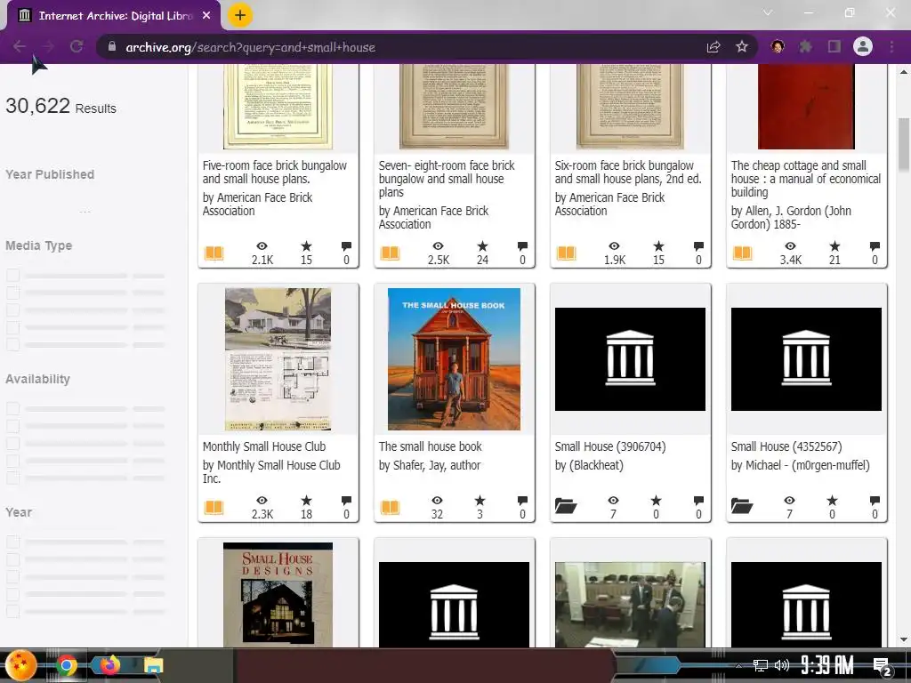Image resolution: width=911 pixels, height=683 pixels.
Task: Click the Availability filter heading
Action: [37, 379]
